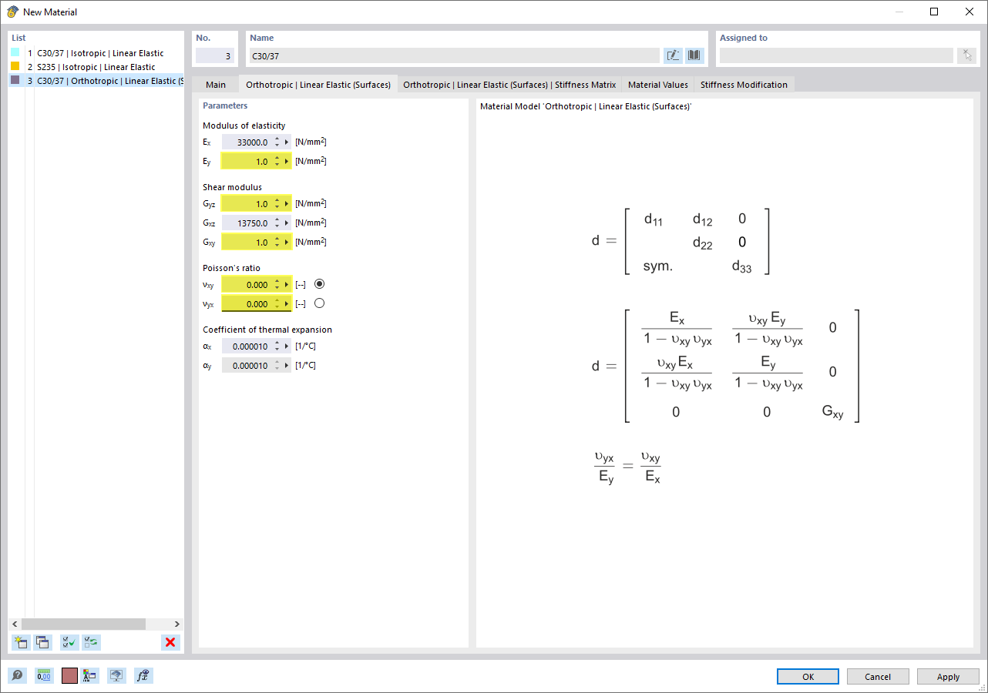Open the arrow menu next to αx value
Image resolution: width=988 pixels, height=693 pixels.
(287, 346)
